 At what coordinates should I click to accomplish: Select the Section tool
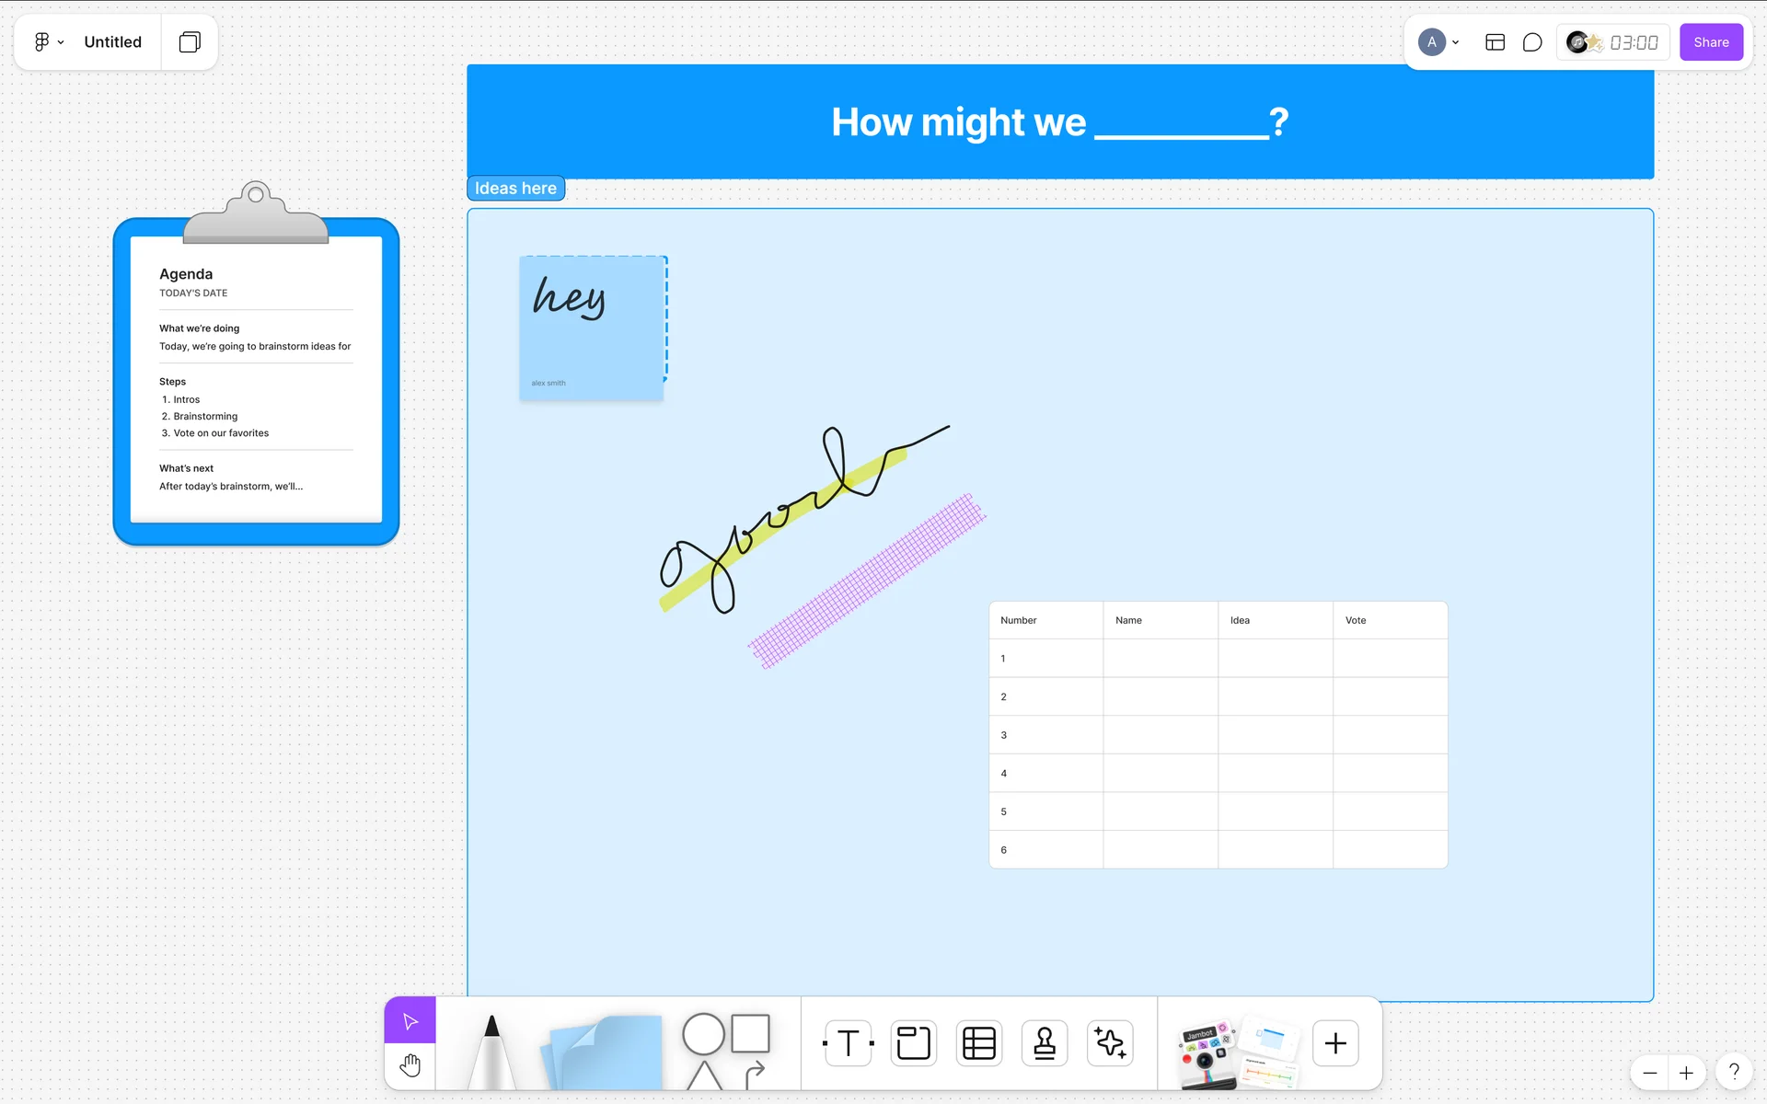pyautogui.click(x=913, y=1043)
